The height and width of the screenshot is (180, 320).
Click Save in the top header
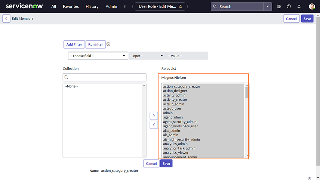point(307,19)
